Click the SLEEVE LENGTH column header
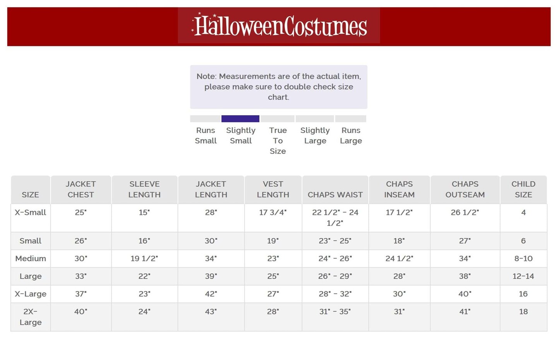The image size is (557, 342). pyautogui.click(x=144, y=189)
